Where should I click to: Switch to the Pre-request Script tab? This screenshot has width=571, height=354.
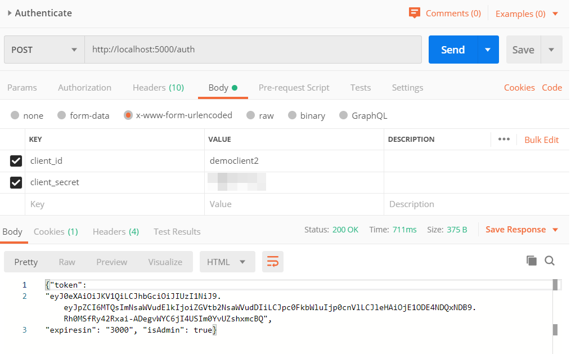pos(294,87)
